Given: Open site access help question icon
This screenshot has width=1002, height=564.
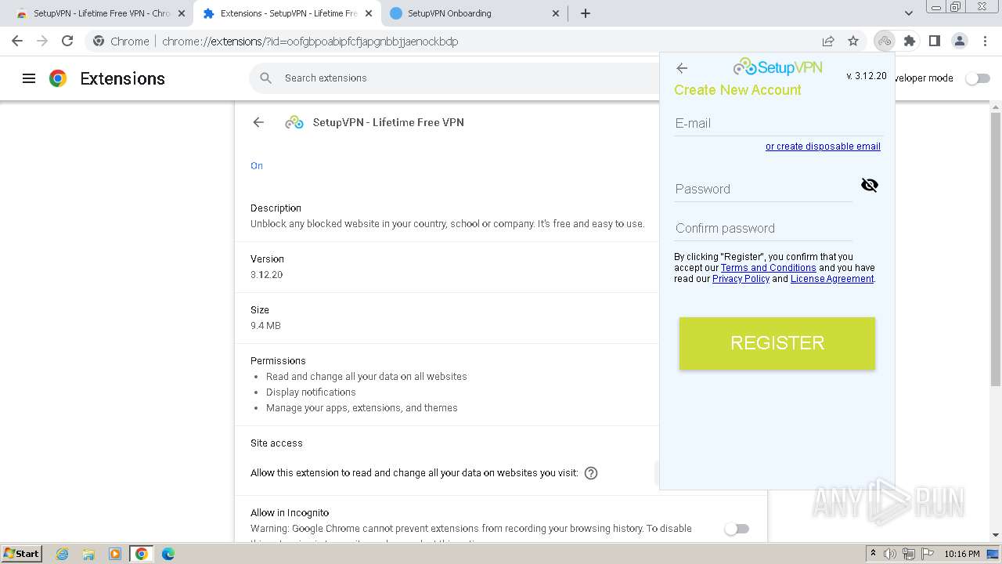Looking at the screenshot, I should (591, 473).
